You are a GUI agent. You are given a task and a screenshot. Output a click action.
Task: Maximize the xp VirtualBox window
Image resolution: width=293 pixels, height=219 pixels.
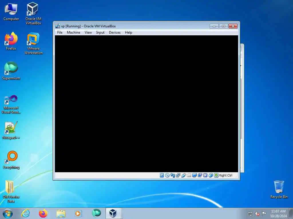223,26
